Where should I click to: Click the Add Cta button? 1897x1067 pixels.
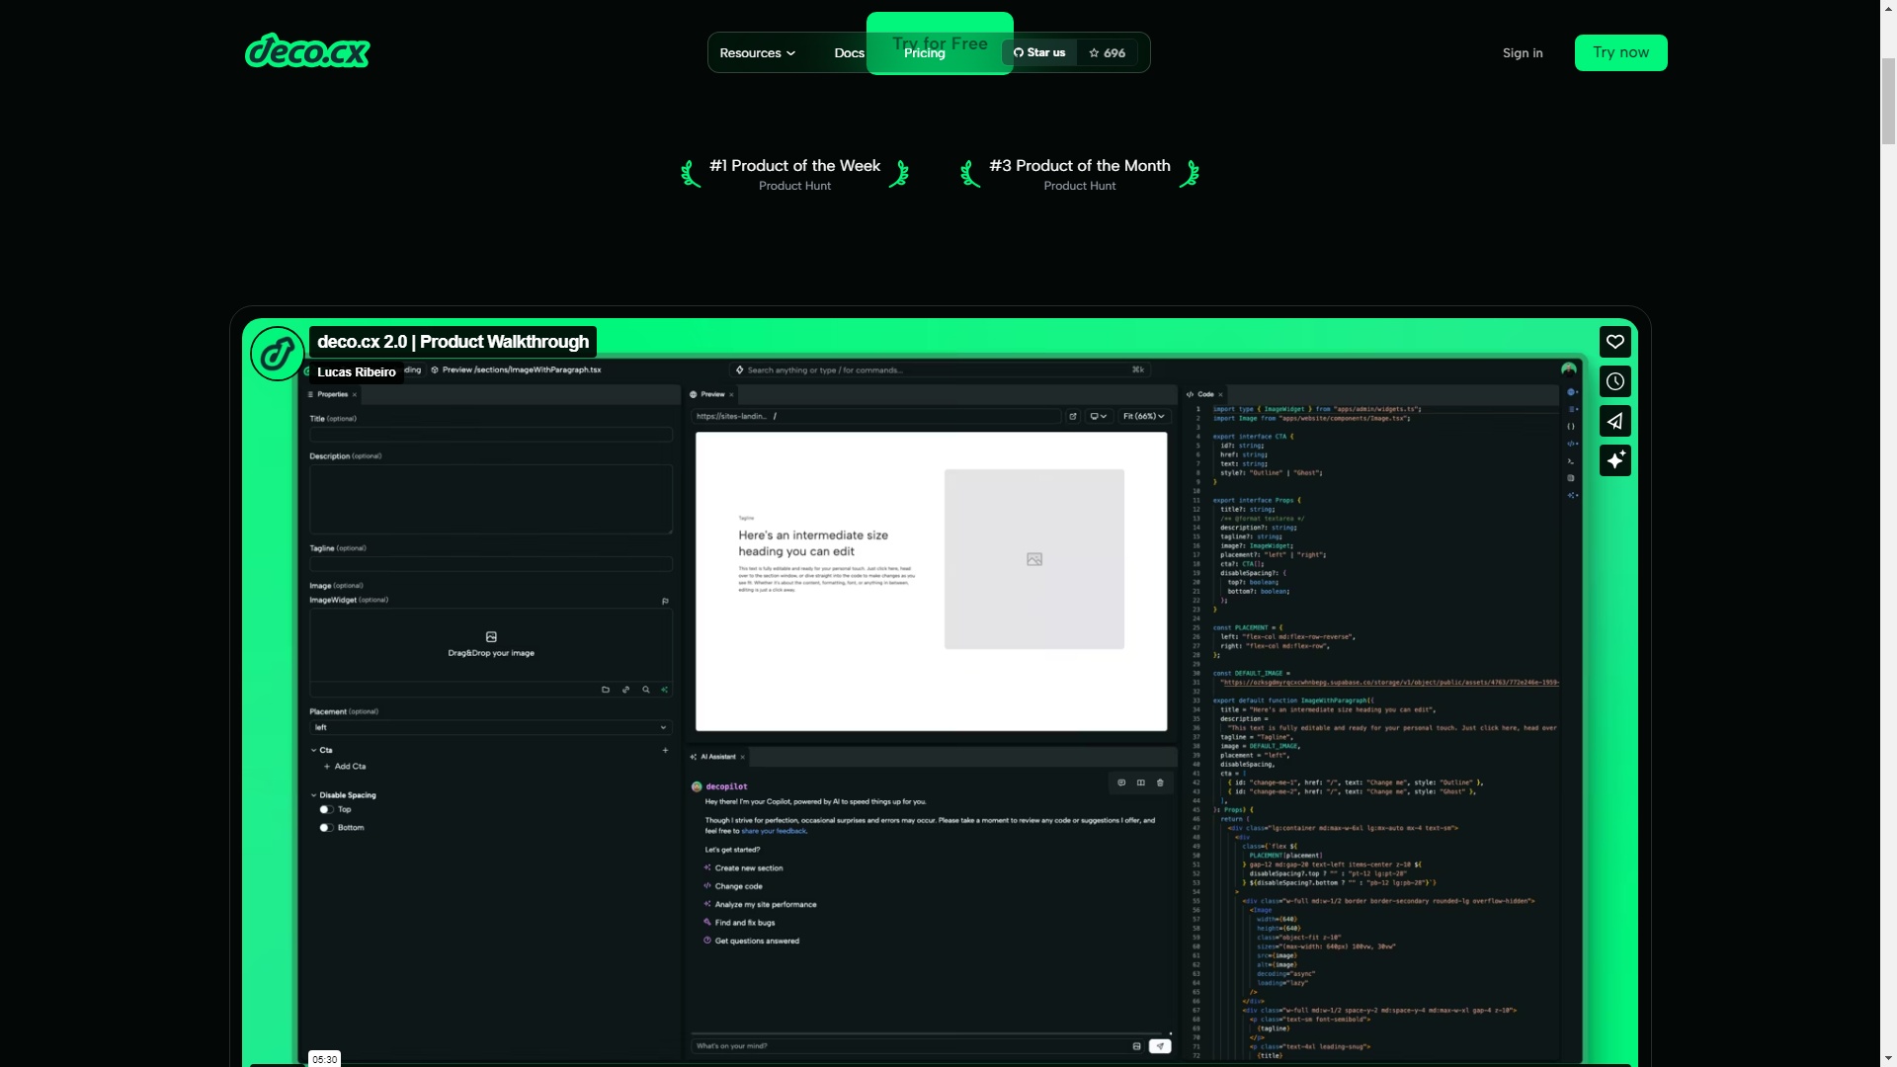point(346,766)
